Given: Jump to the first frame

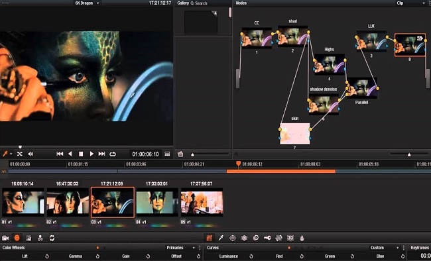Looking at the screenshot, I should pos(60,154).
